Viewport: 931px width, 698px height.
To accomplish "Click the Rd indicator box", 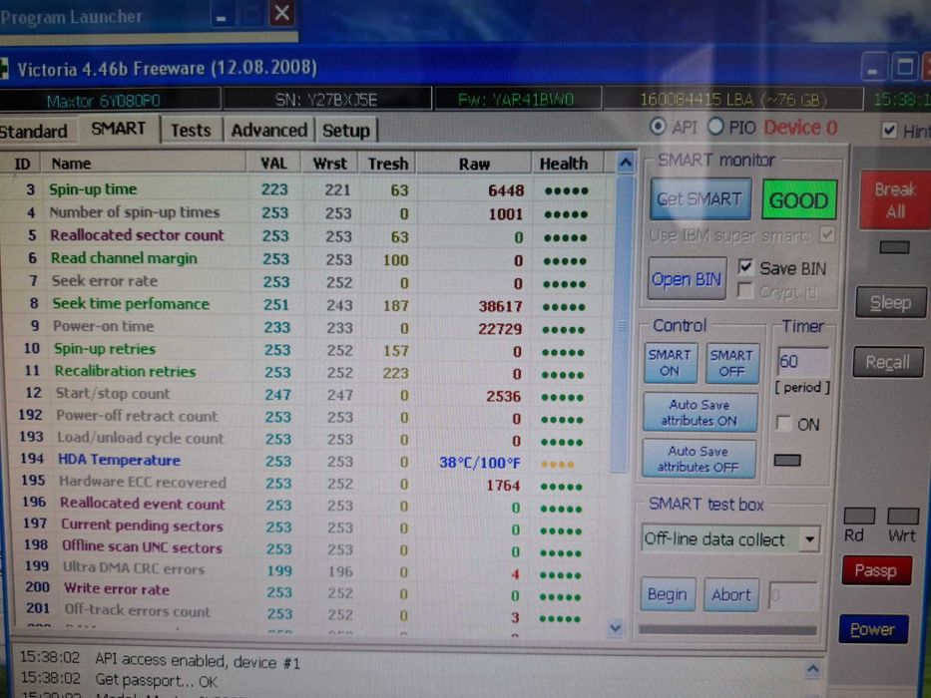I will click(858, 516).
